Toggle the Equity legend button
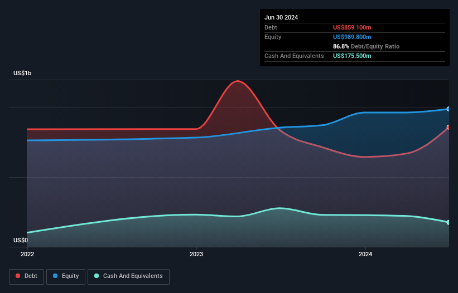The height and width of the screenshot is (293, 458). click(66, 277)
